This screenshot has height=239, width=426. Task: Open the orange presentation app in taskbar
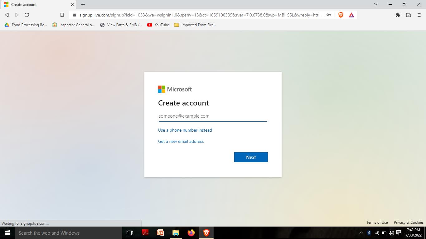pos(160,233)
